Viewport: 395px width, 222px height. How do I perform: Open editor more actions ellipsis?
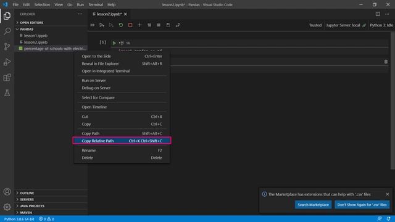(387, 14)
